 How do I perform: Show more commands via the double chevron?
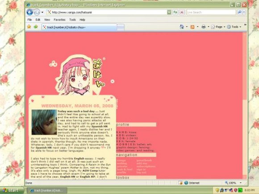[245, 25]
